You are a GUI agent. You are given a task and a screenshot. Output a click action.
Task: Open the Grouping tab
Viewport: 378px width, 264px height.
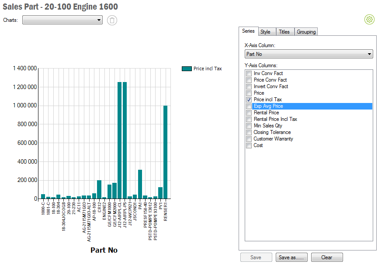[x=306, y=32]
